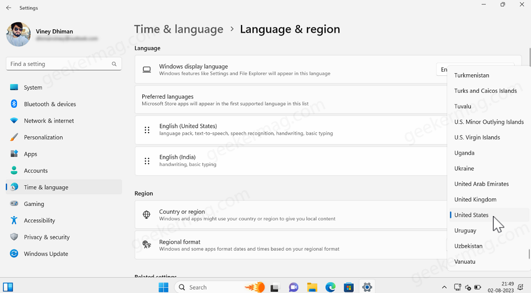Select Turkmenistan from country list
Image resolution: width=531 pixels, height=293 pixels.
point(472,75)
